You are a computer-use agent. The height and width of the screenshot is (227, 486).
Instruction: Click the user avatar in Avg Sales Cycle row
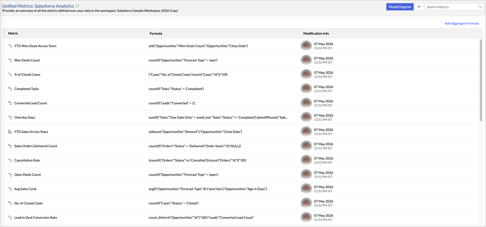(x=306, y=189)
